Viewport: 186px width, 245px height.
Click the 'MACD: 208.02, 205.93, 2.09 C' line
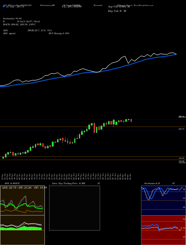pos(19,24)
